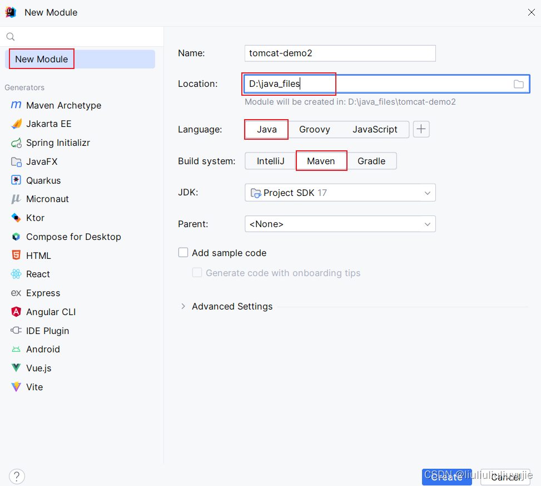The image size is (541, 486).
Task: Select IntelliJ as build system
Action: (270, 161)
